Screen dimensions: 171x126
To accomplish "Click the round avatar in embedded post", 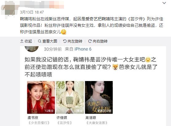I will pyautogui.click(x=32, y=49).
